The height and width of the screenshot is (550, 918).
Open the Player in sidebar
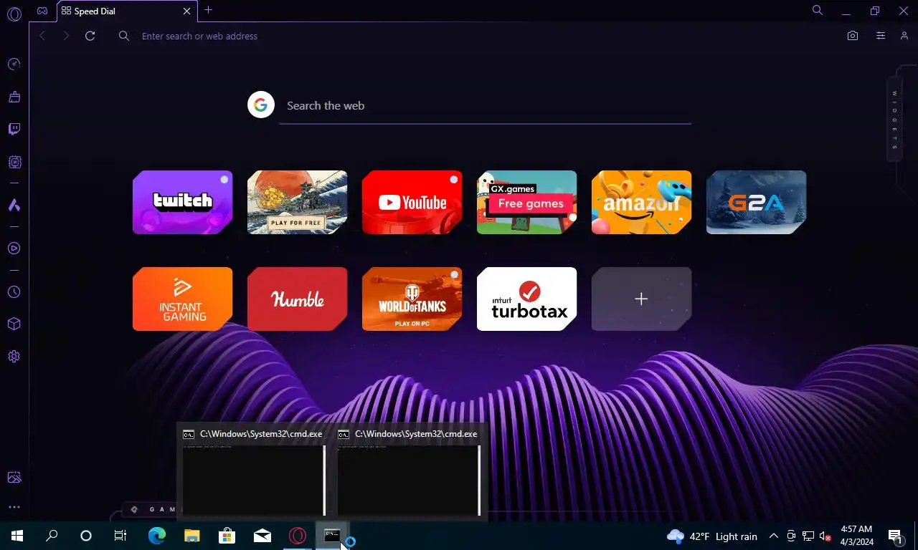point(14,249)
